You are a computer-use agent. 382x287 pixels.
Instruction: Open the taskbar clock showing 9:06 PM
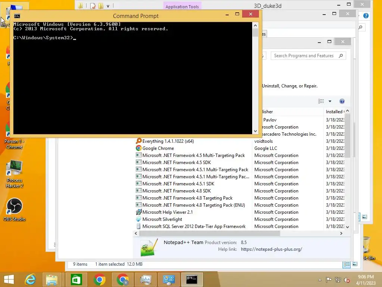pyautogui.click(x=366, y=280)
